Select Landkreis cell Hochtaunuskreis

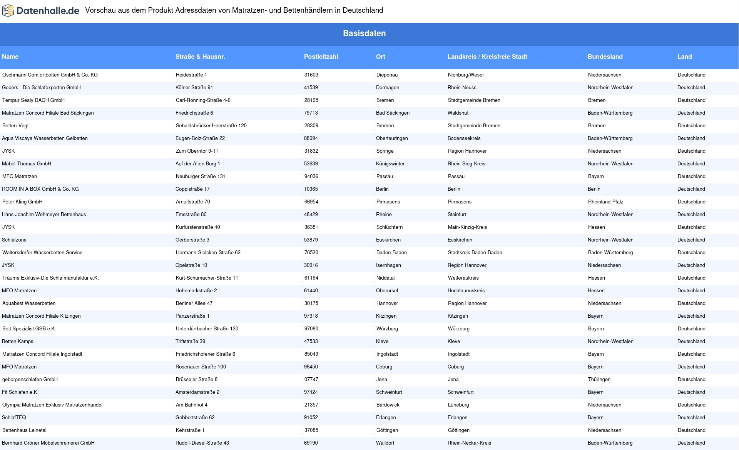[x=466, y=291]
